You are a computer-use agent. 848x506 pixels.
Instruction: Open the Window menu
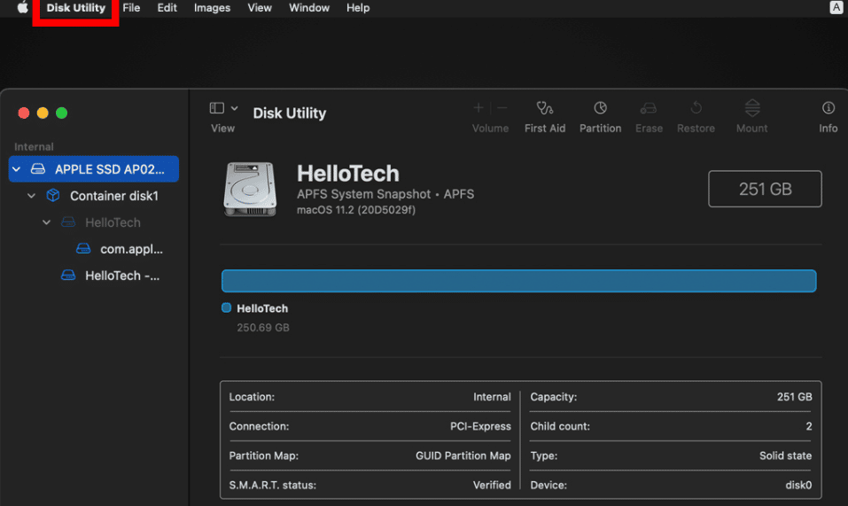pos(309,8)
